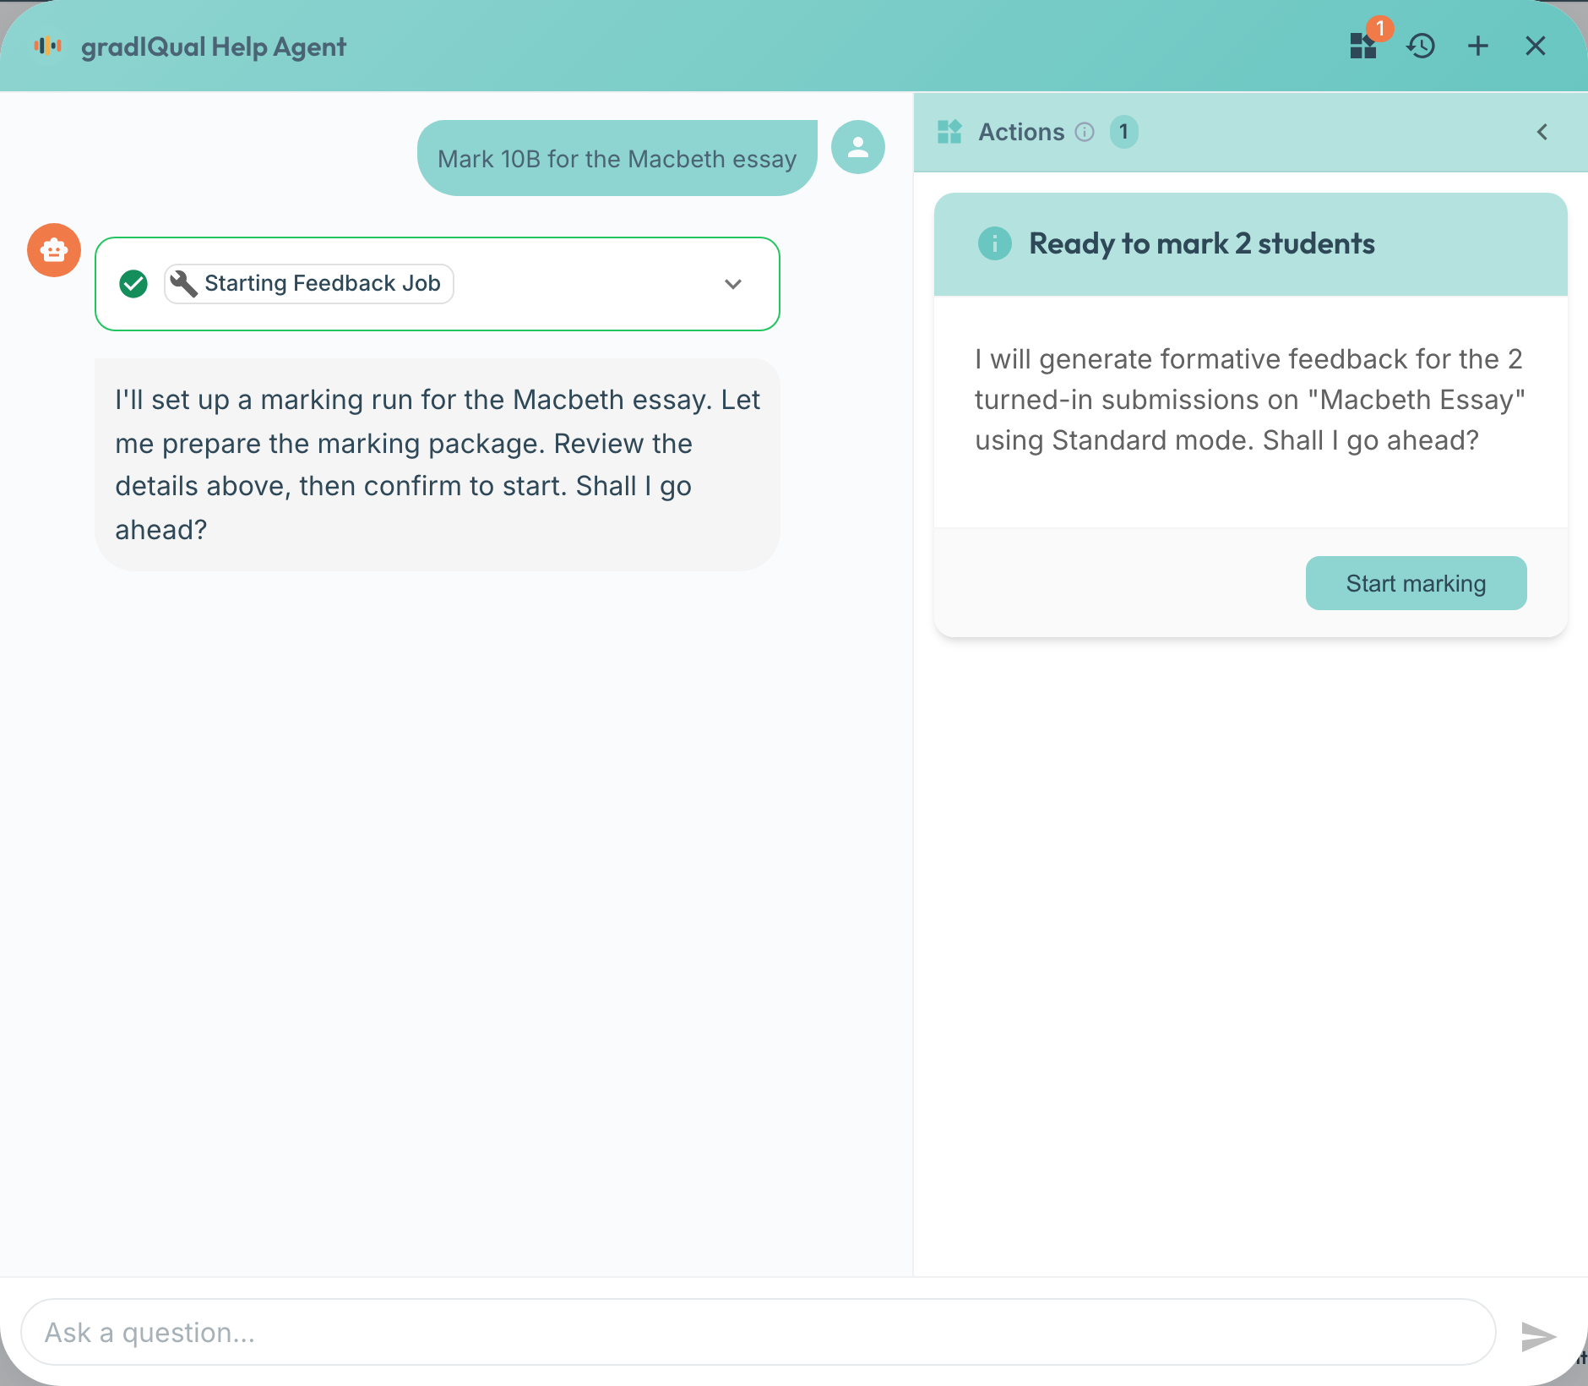Expand the Starting Feedback Job details
The height and width of the screenshot is (1386, 1588).
(x=733, y=284)
